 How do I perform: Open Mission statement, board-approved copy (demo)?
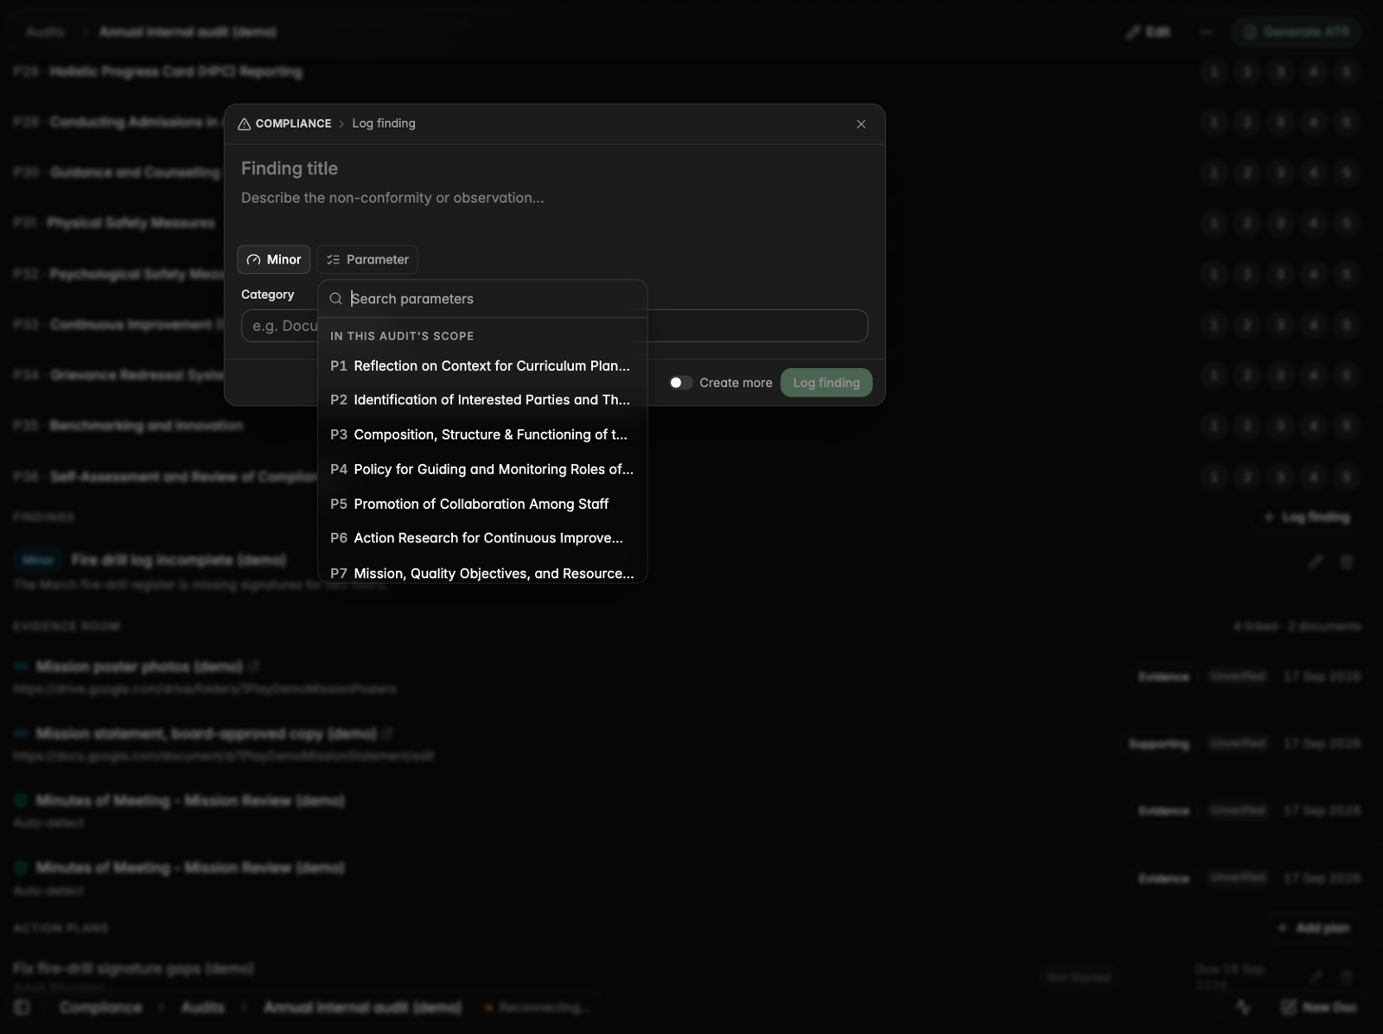[x=206, y=733]
